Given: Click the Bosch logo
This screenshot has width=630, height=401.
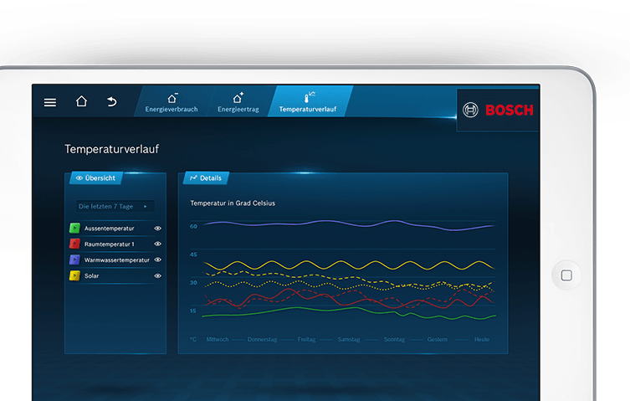Looking at the screenshot, I should click(499, 110).
